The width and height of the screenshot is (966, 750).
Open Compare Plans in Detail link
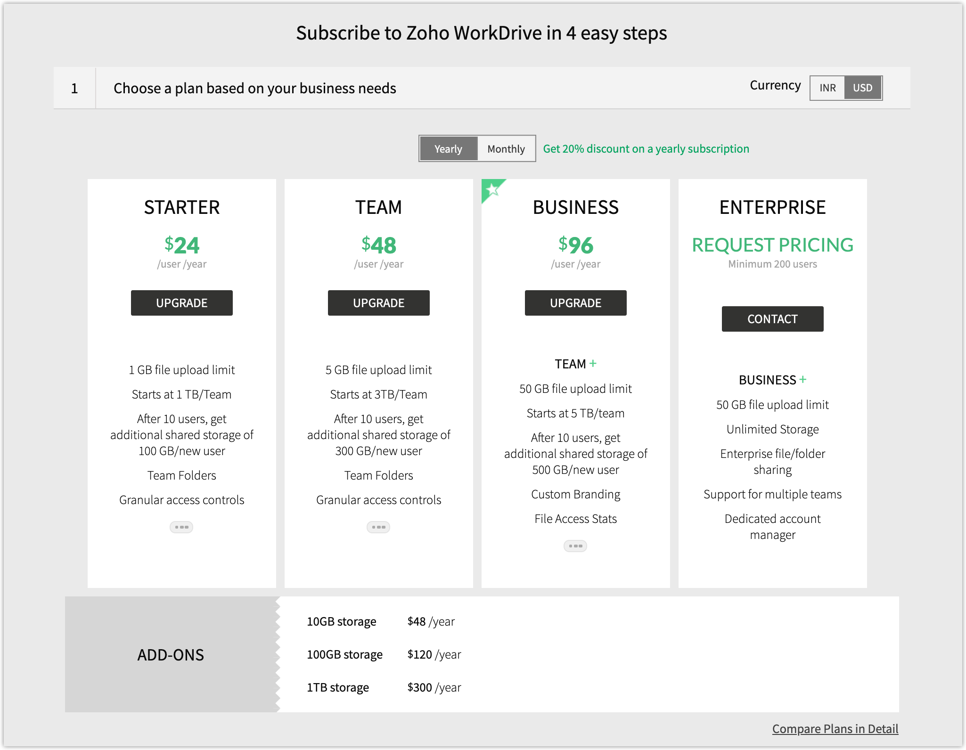click(835, 729)
